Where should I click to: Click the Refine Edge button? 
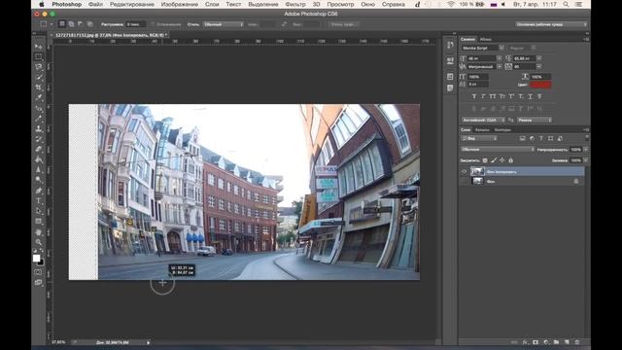[343, 24]
